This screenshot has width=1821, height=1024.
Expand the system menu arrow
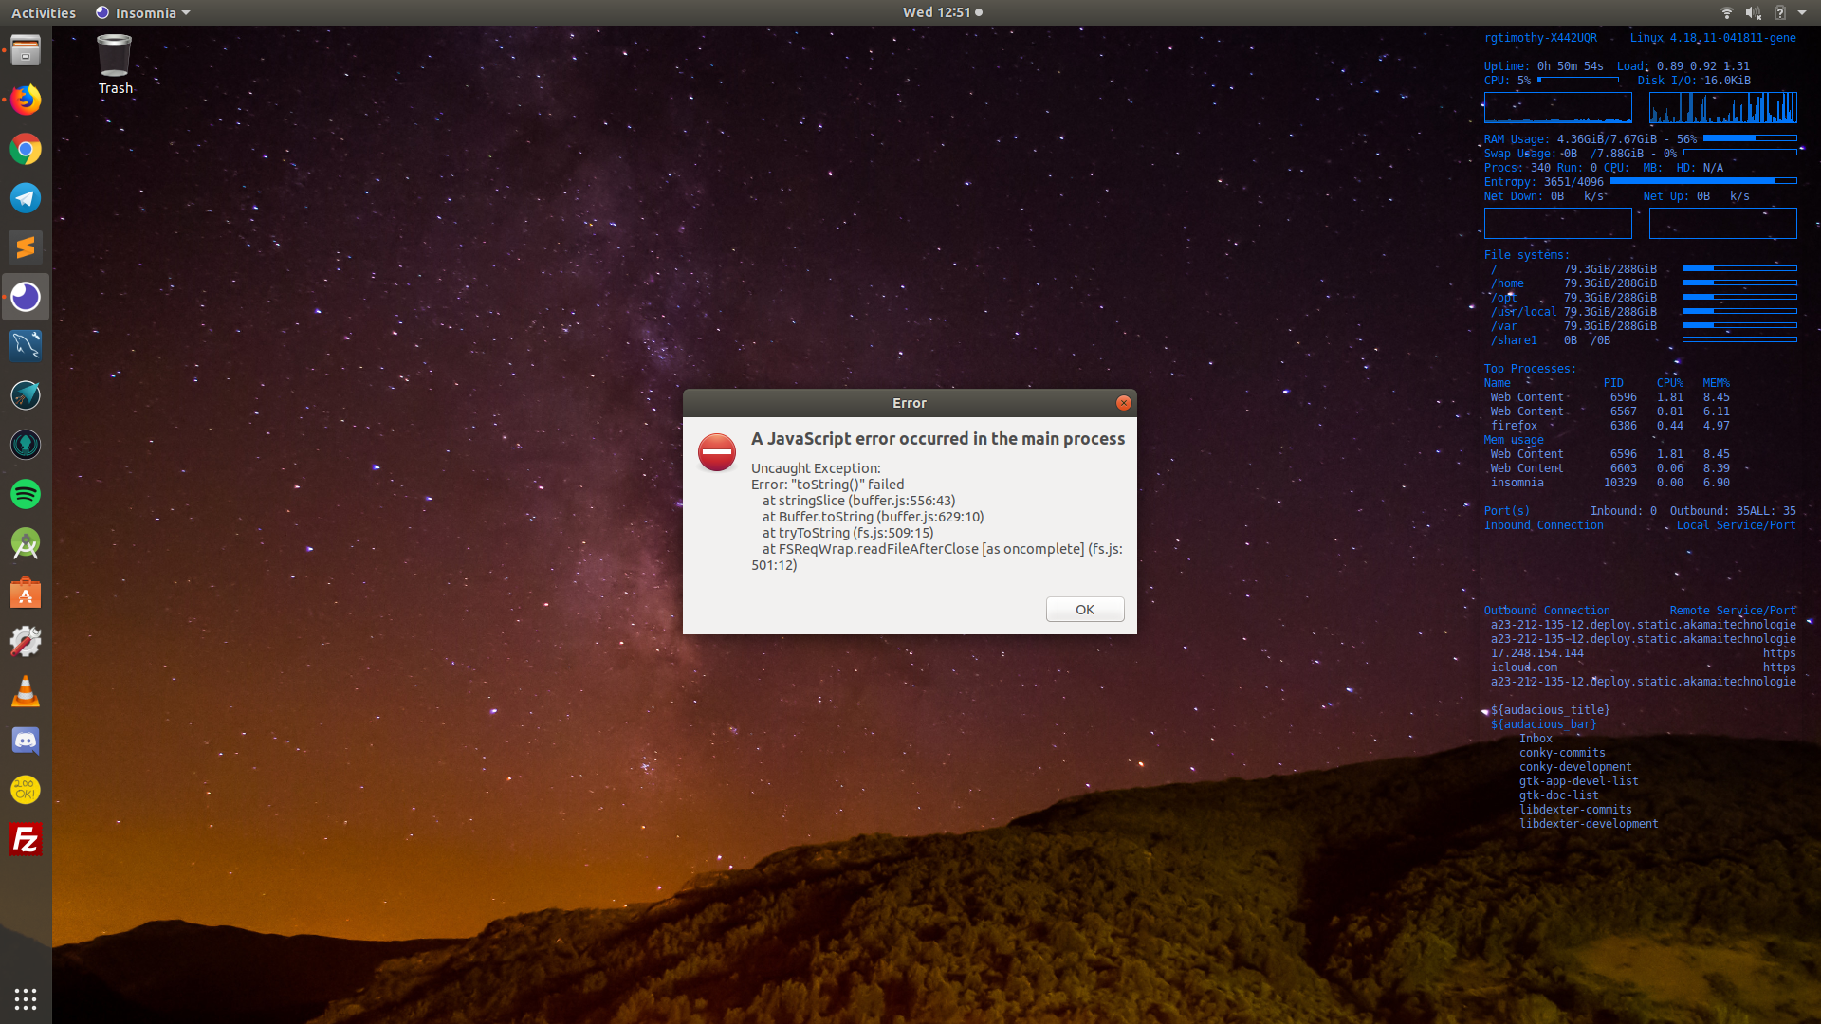pyautogui.click(x=1802, y=12)
